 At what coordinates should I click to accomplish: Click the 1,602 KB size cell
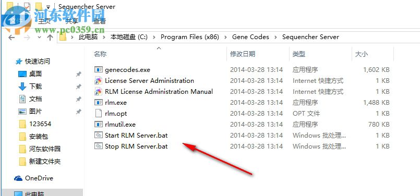[x=376, y=70]
